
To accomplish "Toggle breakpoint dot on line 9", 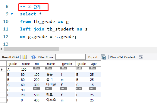I will (x=12, y=14).
